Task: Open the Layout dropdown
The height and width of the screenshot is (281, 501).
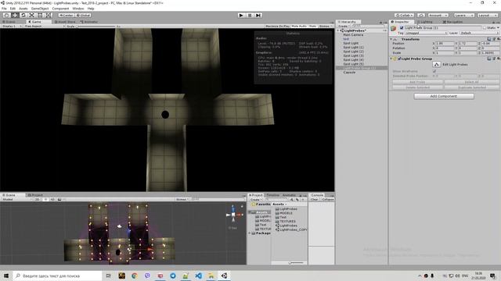Action: (488, 16)
